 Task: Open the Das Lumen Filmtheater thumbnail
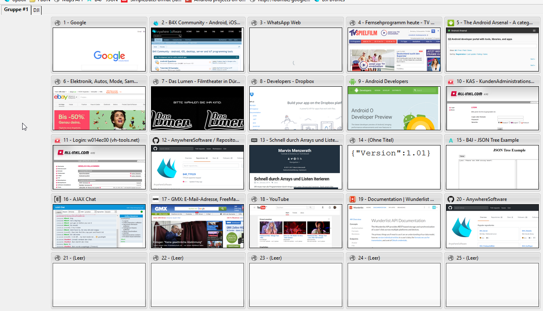pos(197,108)
